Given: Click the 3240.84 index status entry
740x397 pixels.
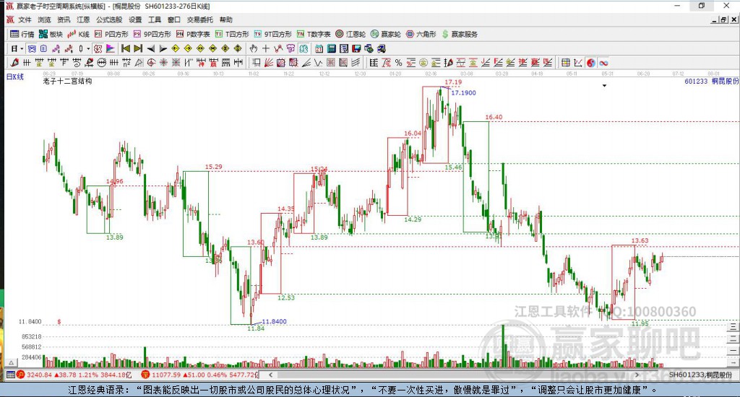Looking at the screenshot, I should coord(74,375).
